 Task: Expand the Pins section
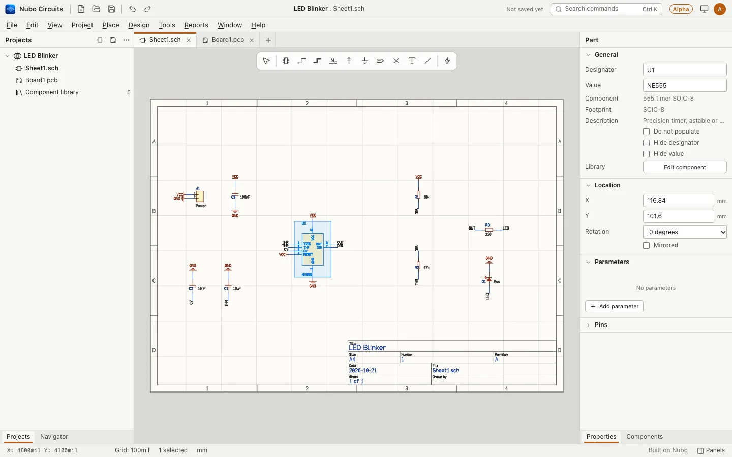[588, 325]
